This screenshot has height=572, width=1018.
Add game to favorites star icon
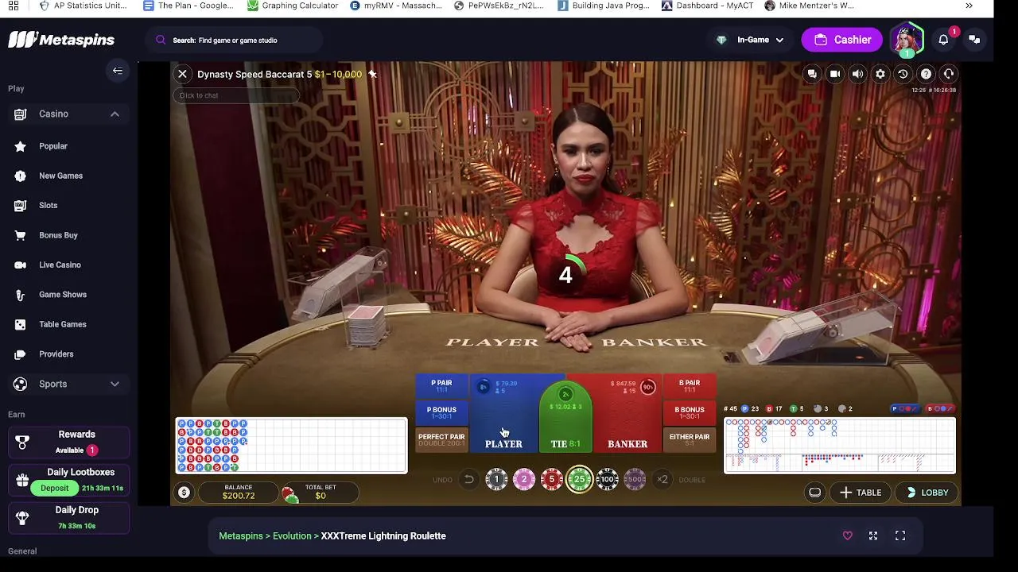coord(372,74)
